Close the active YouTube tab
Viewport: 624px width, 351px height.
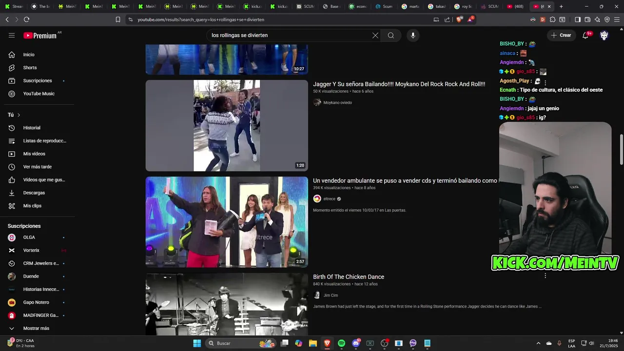549,6
